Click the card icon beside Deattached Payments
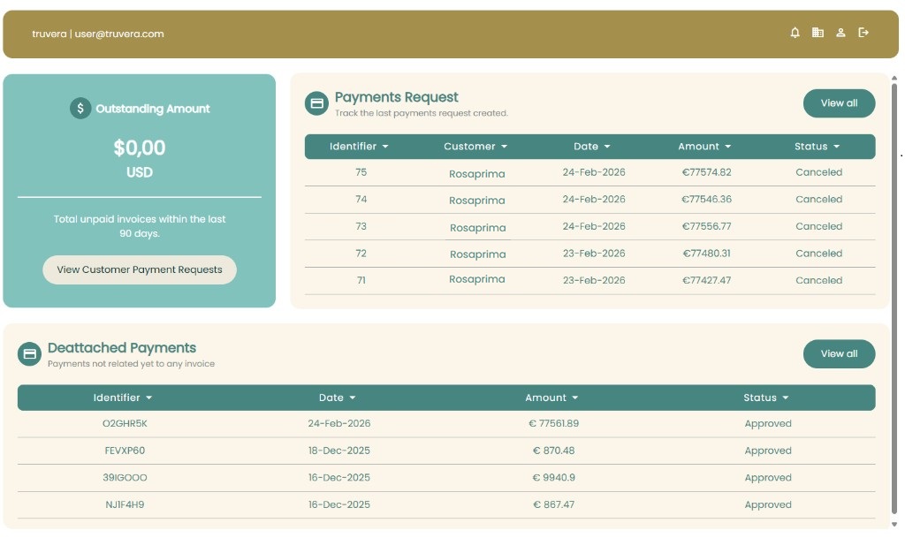Screen dimensions: 905x538 coord(29,353)
